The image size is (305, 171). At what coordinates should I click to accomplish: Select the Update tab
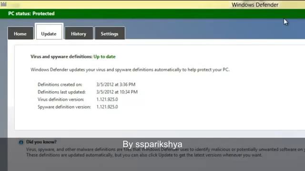click(x=49, y=32)
